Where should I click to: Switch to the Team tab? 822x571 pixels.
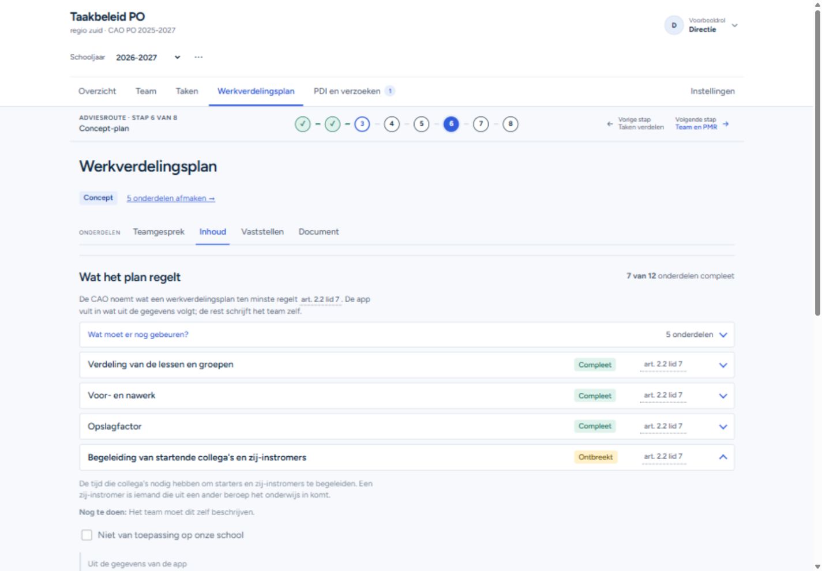(146, 91)
